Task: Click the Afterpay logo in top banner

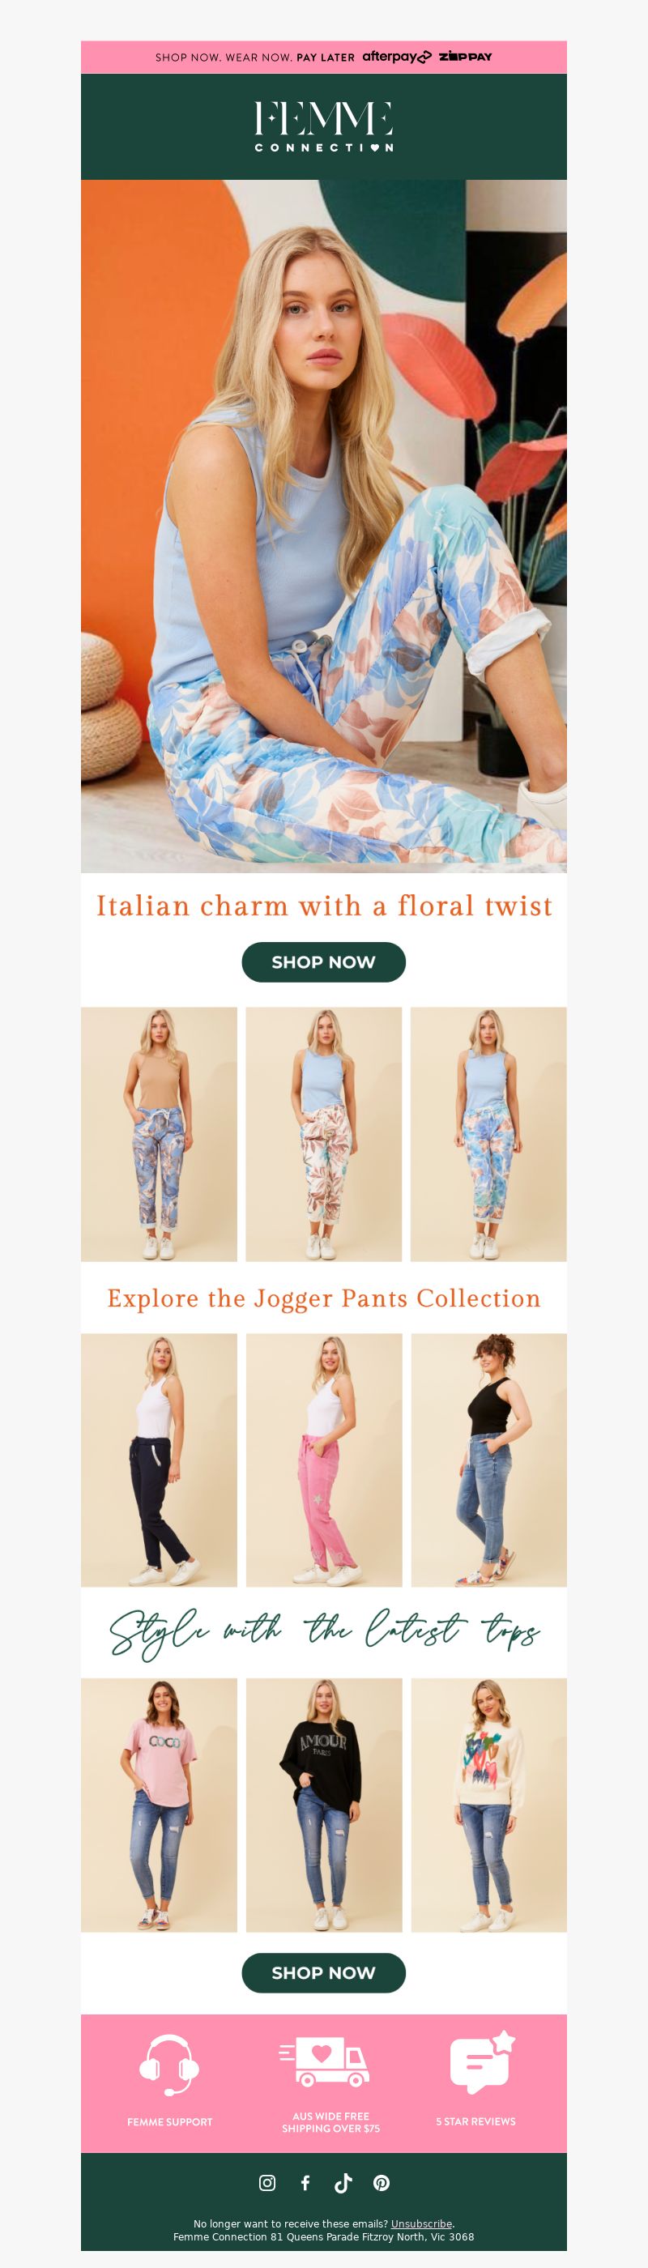Action: [397, 57]
